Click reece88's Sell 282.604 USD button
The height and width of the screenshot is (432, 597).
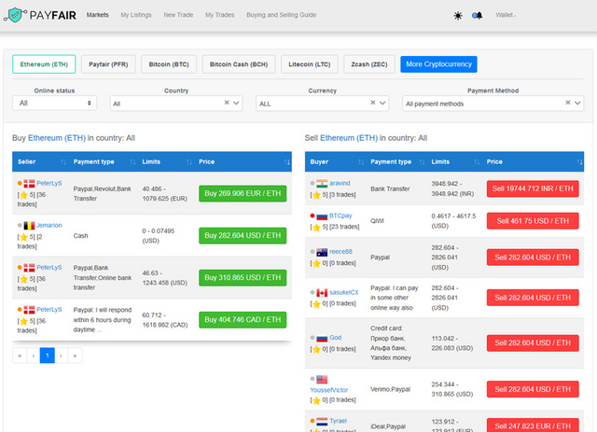click(533, 258)
